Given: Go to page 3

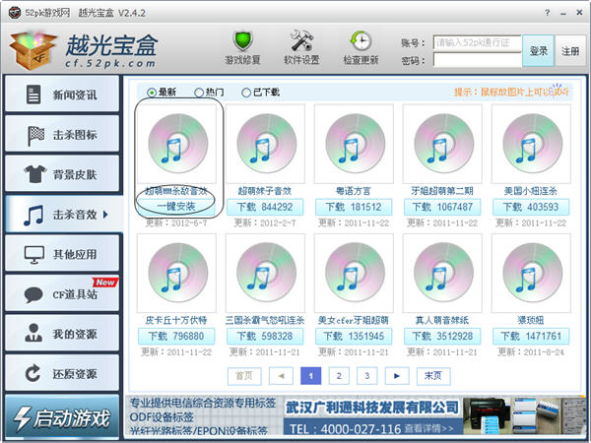Looking at the screenshot, I should coord(366,376).
